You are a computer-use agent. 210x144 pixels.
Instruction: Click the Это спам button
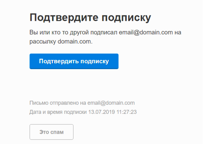[52, 132]
